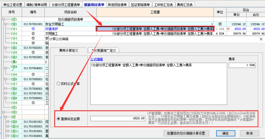
Task: Click the 总价措施项目清单 heading row
Action: click(71, 19)
